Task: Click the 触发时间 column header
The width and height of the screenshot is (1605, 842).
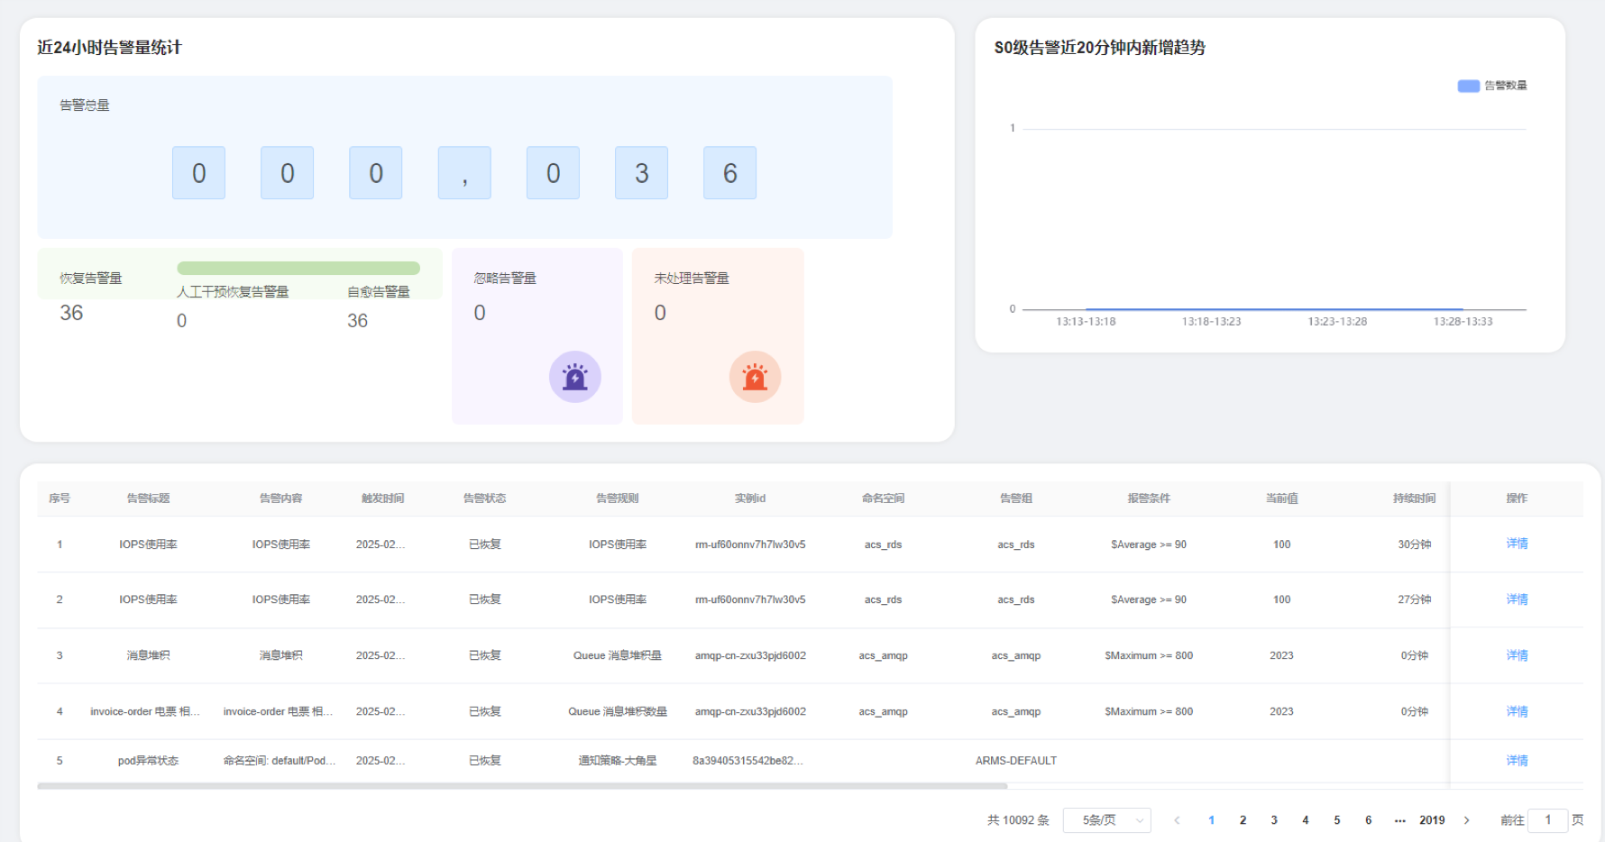Action: (382, 499)
